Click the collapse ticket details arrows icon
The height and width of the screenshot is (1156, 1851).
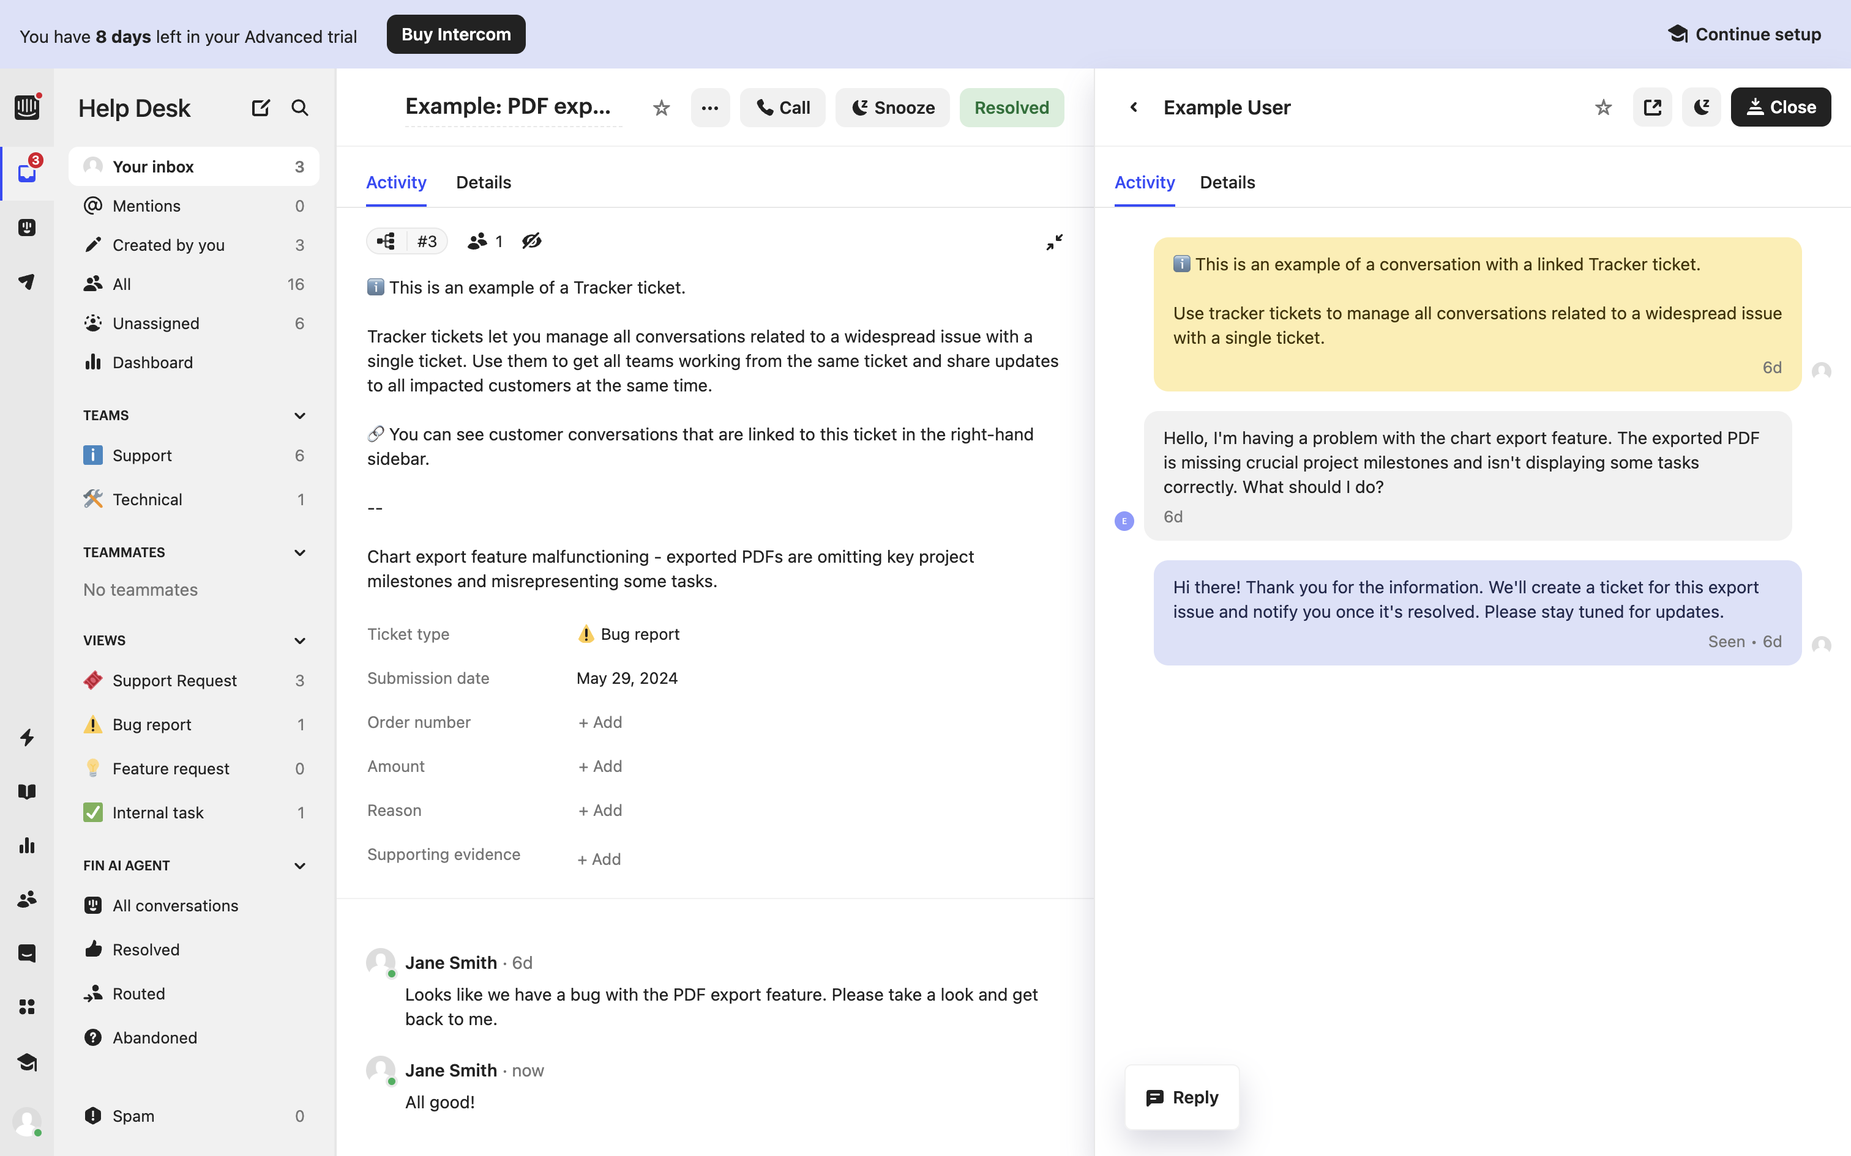1054,242
